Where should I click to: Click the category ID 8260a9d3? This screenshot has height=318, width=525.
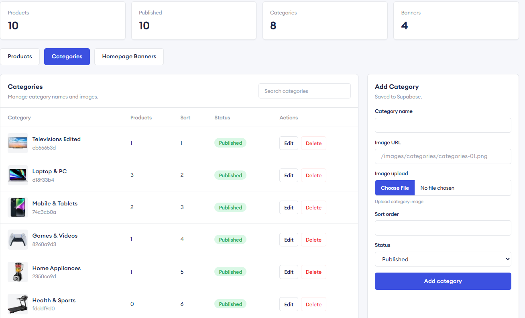click(44, 244)
